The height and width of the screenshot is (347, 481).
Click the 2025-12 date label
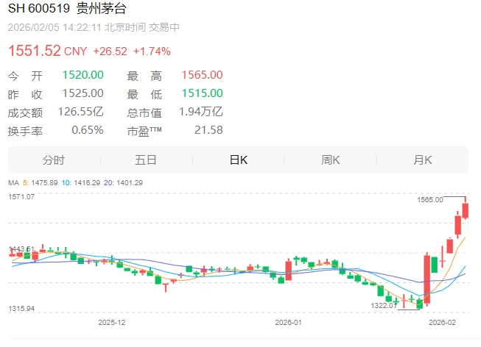point(112,323)
